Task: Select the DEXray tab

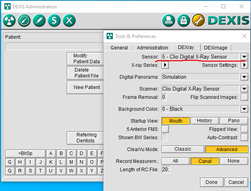Action: click(186, 47)
